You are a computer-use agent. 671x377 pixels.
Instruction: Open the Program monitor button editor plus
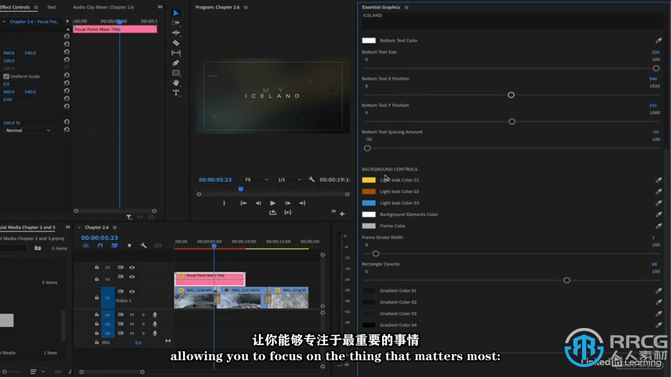(x=342, y=214)
